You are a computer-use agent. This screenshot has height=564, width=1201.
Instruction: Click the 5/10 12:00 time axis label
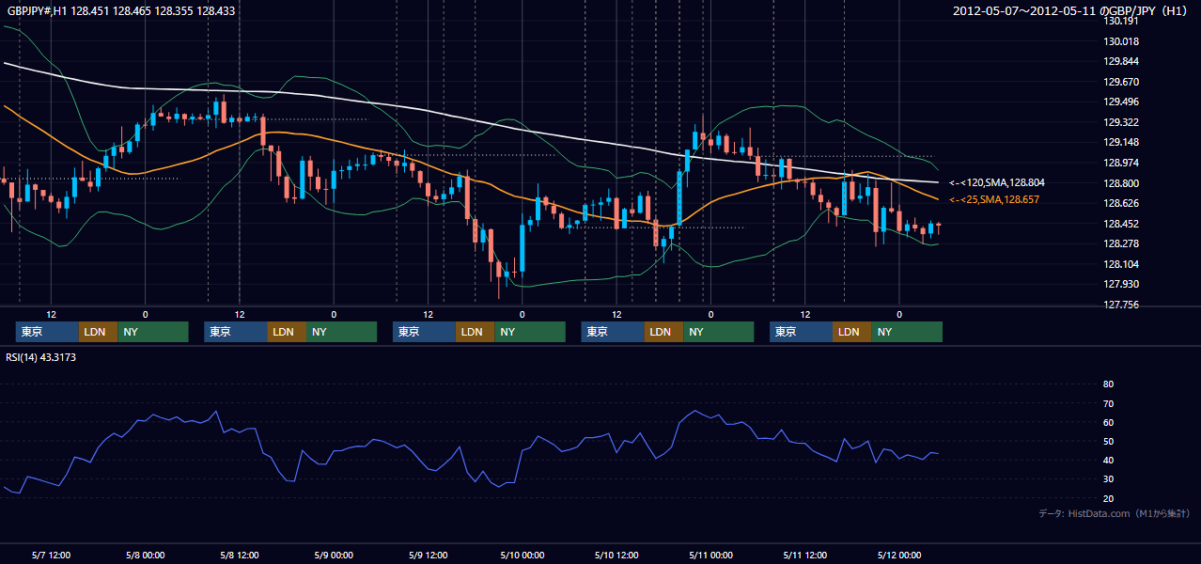pos(616,555)
